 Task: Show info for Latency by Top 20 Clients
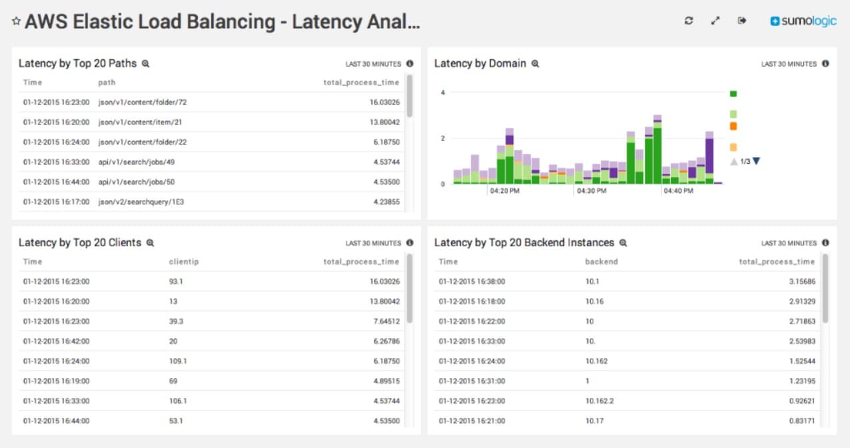(x=410, y=243)
